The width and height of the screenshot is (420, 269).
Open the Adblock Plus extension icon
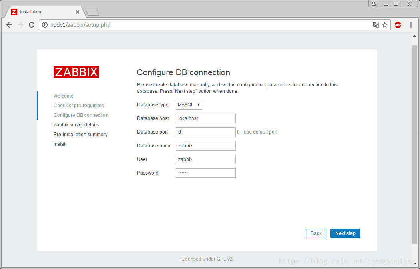398,25
